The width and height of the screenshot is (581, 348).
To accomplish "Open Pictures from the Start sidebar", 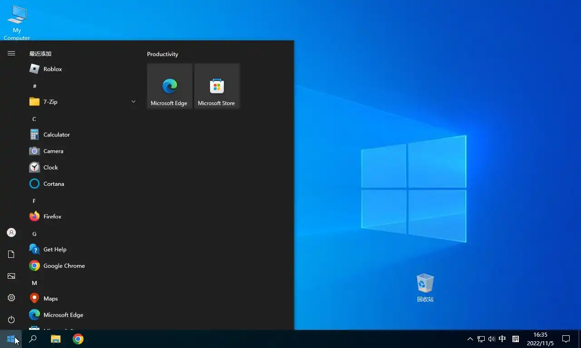I will click(x=11, y=276).
